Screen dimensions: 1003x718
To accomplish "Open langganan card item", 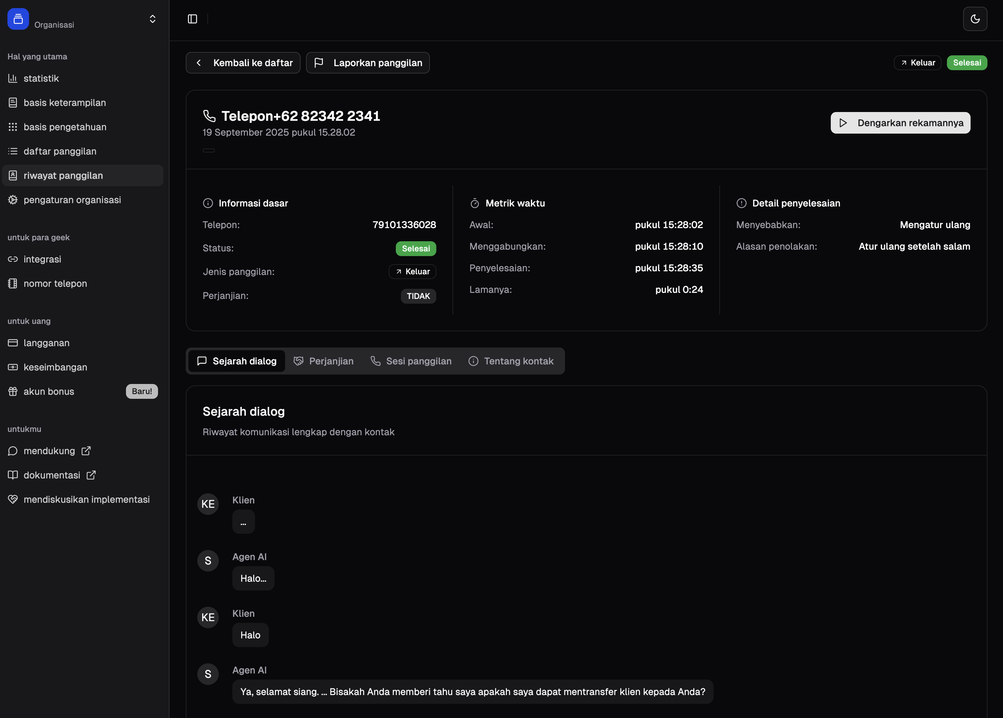I will [x=46, y=343].
